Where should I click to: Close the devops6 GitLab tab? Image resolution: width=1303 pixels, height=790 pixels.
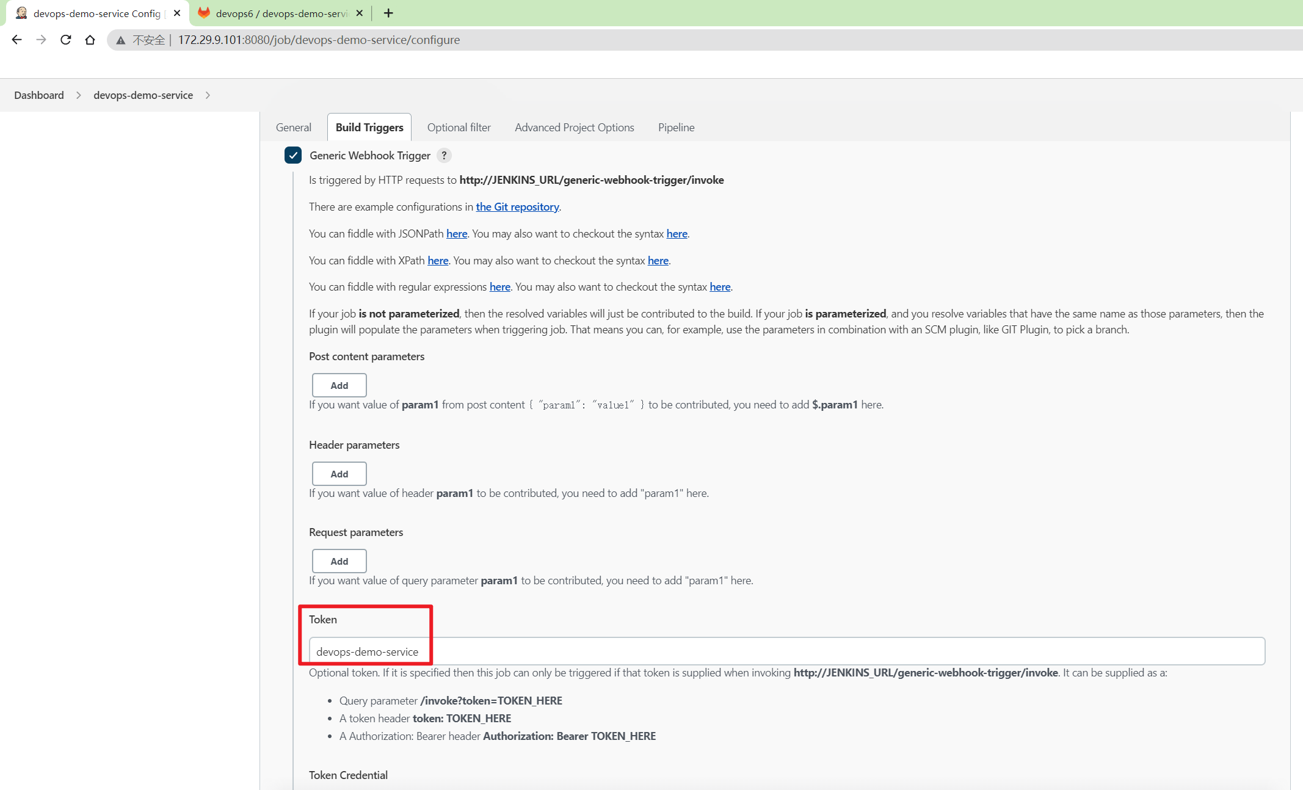coord(359,13)
